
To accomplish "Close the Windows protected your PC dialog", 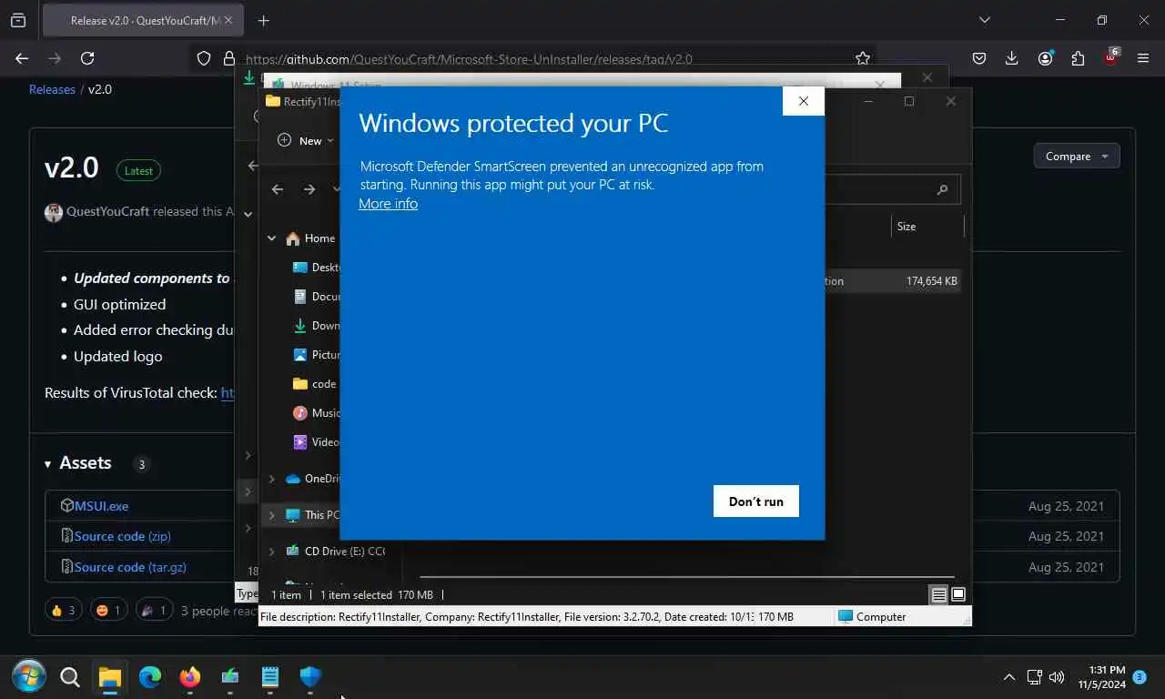I will pyautogui.click(x=803, y=101).
